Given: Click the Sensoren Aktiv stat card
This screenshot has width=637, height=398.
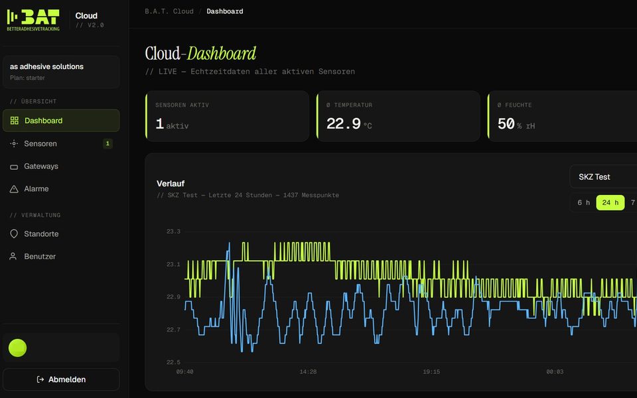Looking at the screenshot, I should coord(227,116).
